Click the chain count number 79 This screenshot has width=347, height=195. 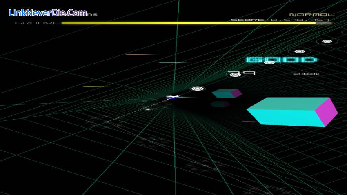[x=247, y=73]
